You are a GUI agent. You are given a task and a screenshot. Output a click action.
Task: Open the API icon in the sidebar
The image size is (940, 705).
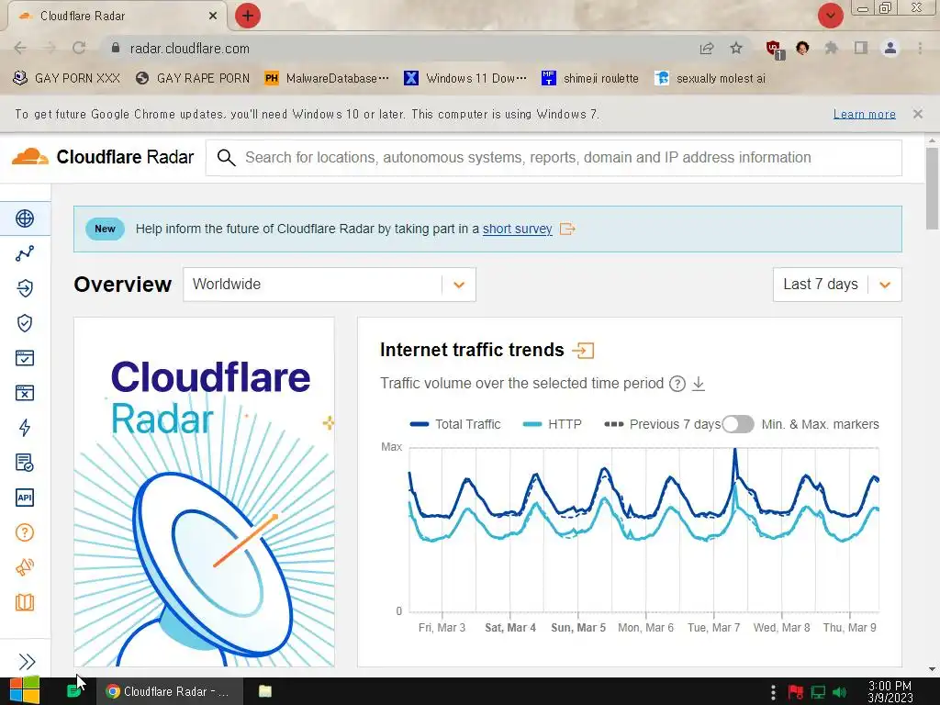tap(25, 498)
